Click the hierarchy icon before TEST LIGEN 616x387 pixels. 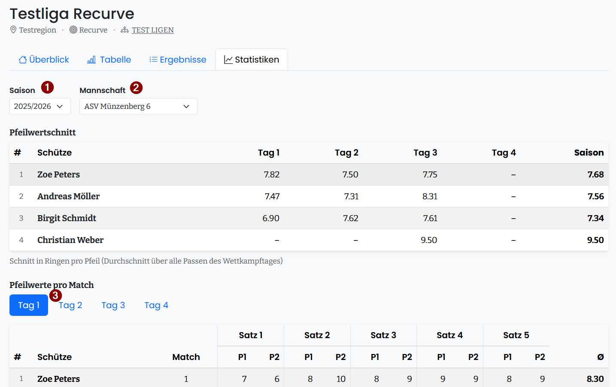click(124, 30)
